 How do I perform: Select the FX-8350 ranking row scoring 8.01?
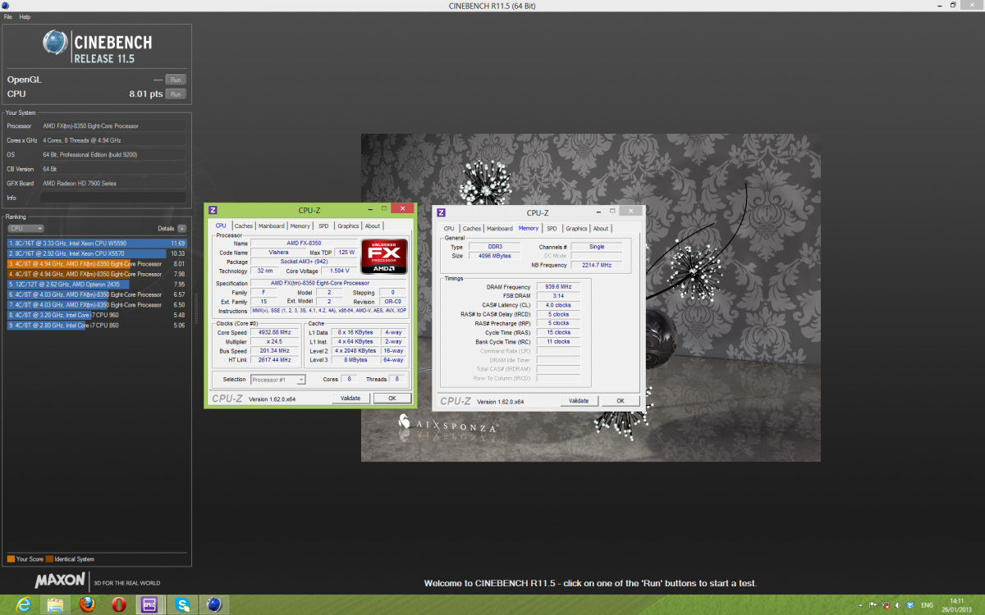pyautogui.click(x=97, y=264)
